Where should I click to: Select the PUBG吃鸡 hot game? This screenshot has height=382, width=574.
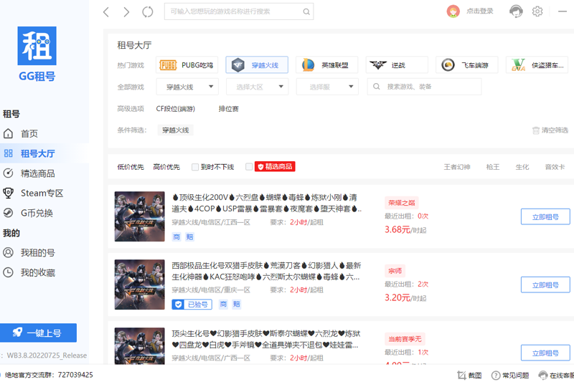coord(187,65)
